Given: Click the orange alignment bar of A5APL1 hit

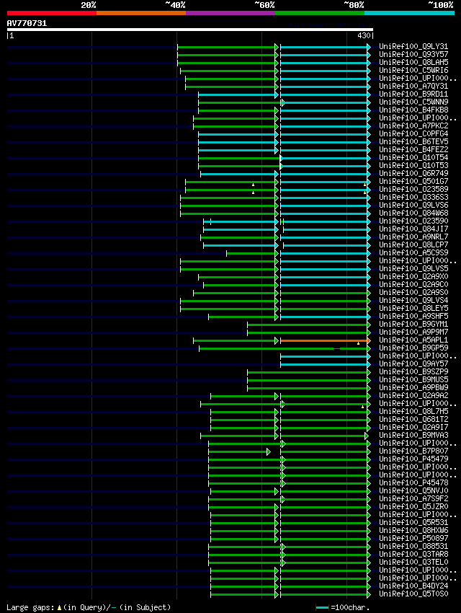Looking at the screenshot, I should 324,341.
